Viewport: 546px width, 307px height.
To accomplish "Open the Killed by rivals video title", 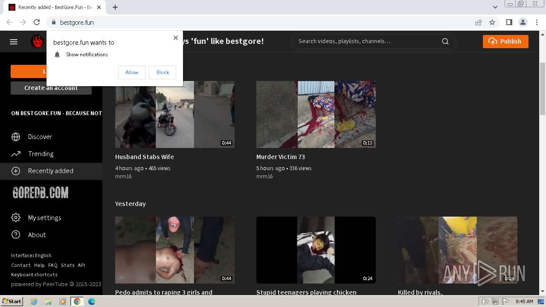I will [x=420, y=293].
